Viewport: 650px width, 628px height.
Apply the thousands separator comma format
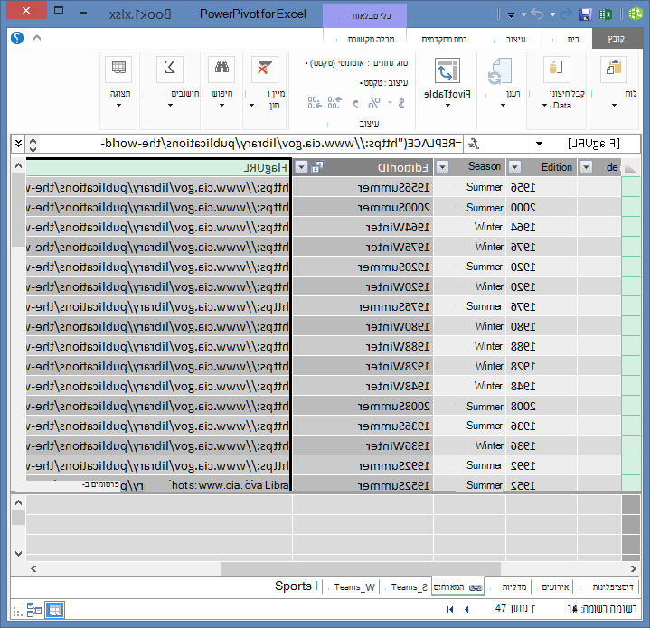[355, 103]
